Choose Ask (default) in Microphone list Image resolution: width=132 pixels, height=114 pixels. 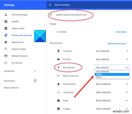point(112,72)
